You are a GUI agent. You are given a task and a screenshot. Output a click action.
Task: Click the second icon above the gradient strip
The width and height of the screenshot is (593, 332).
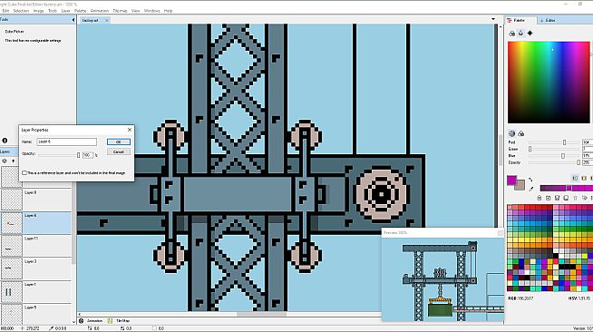pyautogui.click(x=584, y=178)
